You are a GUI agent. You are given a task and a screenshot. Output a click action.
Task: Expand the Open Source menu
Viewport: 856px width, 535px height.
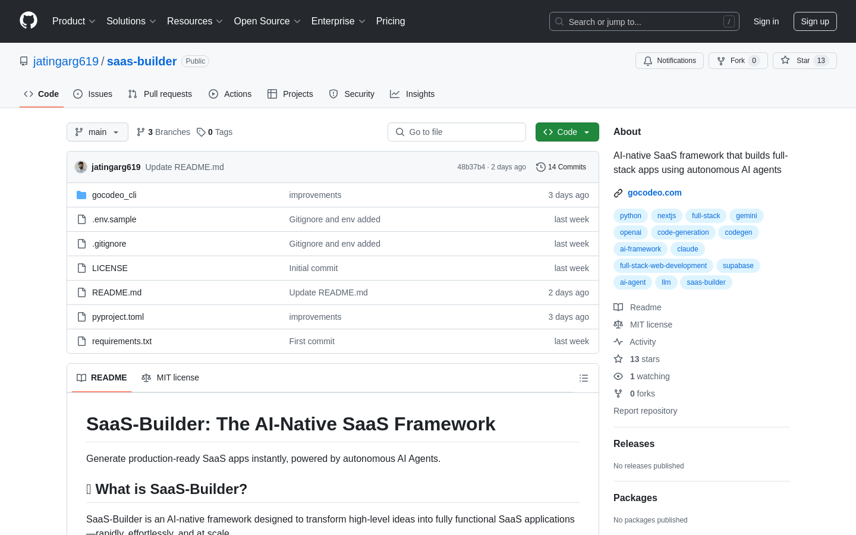coord(267,21)
